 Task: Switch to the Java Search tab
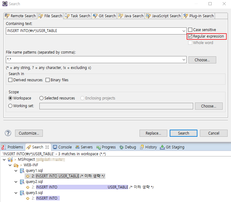click(x=131, y=16)
